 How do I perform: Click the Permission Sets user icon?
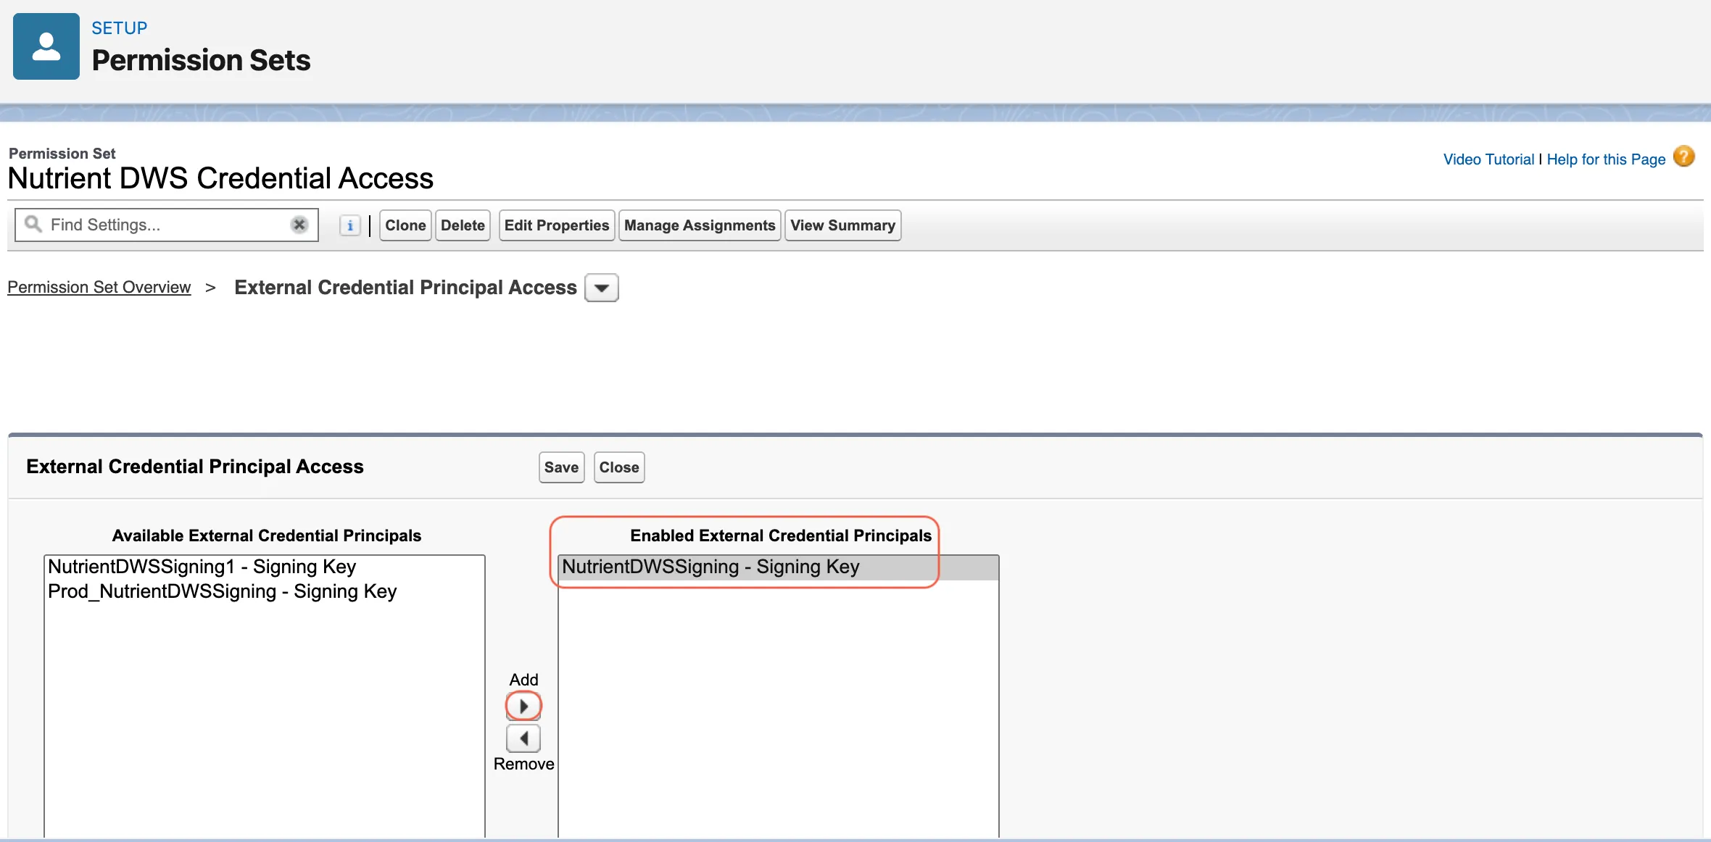pos(46,46)
